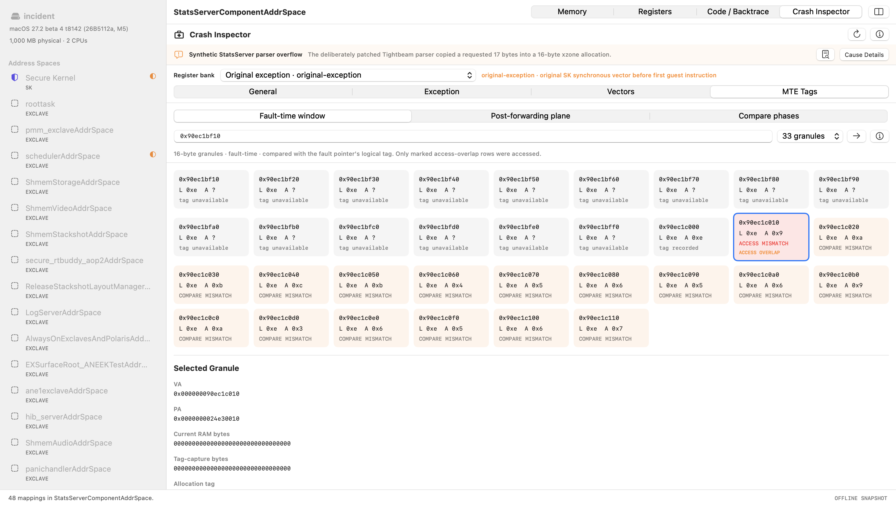The width and height of the screenshot is (896, 506).
Task: Select granule 0x90ec1bf10 card
Action: click(211, 190)
